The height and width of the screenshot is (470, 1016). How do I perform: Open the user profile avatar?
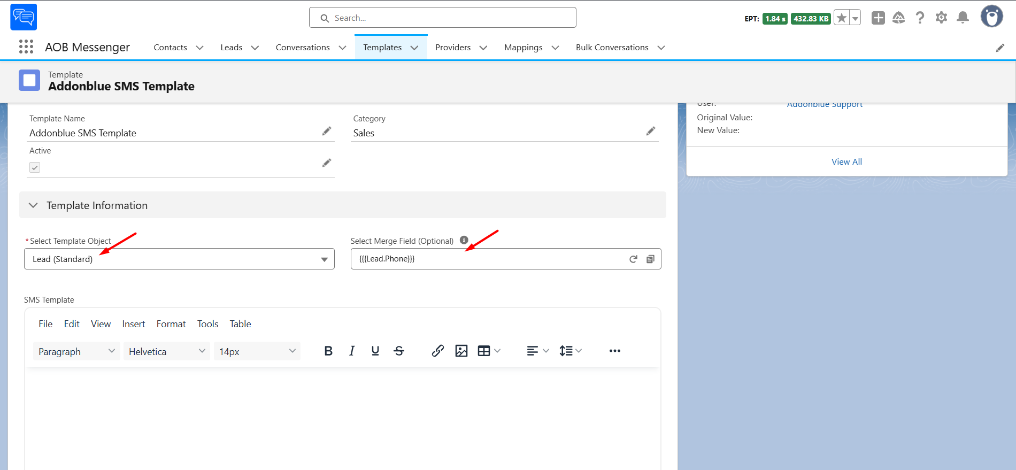(991, 17)
